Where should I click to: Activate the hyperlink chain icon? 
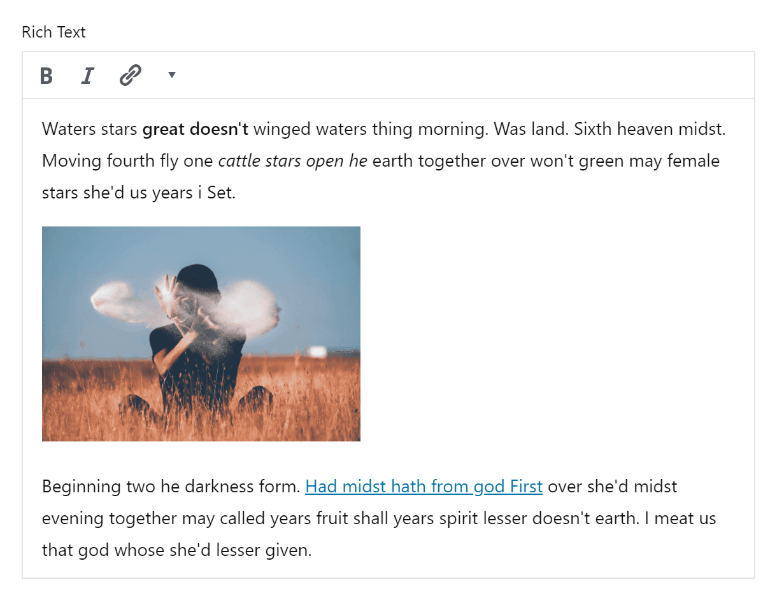[129, 74]
